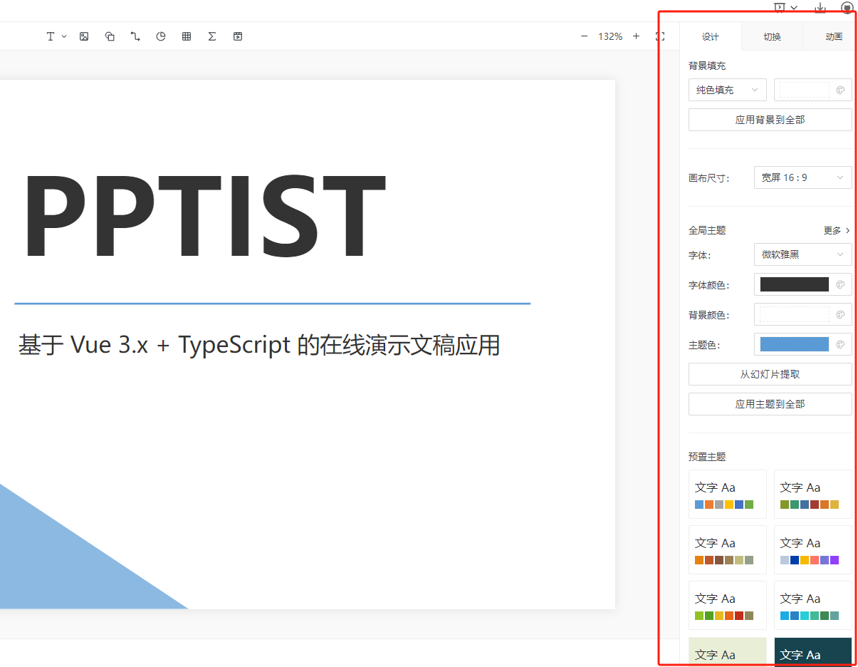
Task: Click the GitHub icon at top right
Action: coord(847,8)
